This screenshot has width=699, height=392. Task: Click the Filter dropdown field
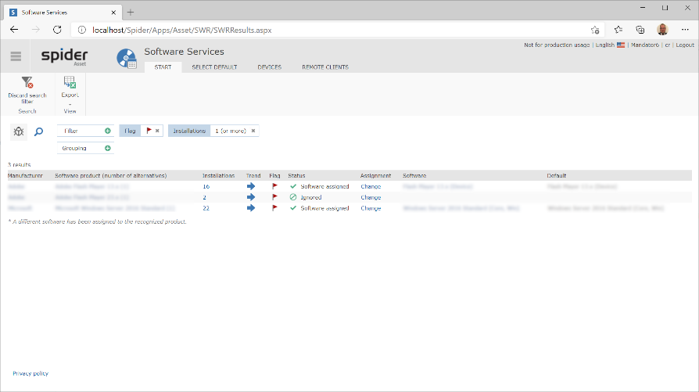tap(85, 131)
